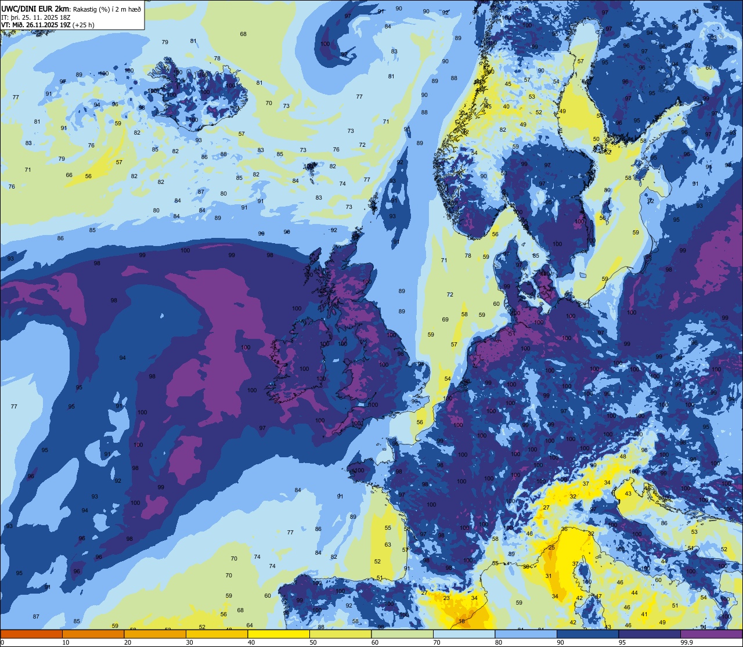The height and width of the screenshot is (647, 743).
Task: Click the 40–50% bright yellow legend swatch
Action: pyautogui.click(x=279, y=634)
